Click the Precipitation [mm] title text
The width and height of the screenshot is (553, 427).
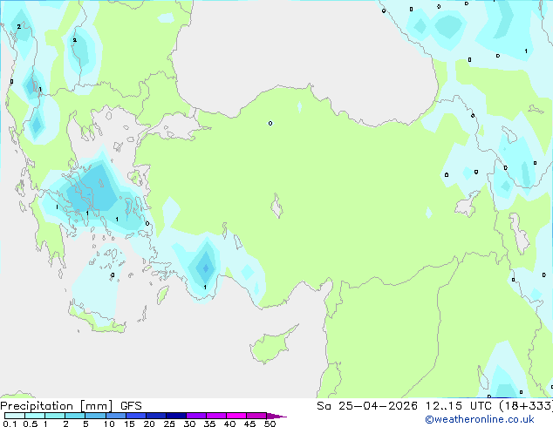pos(57,406)
